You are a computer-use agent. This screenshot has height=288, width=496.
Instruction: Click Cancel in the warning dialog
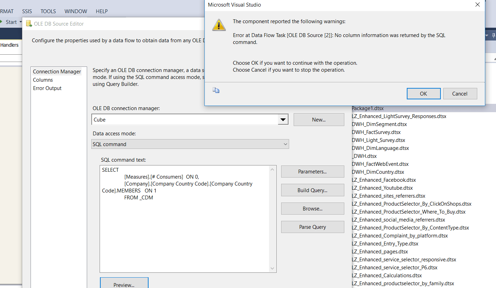tap(460, 93)
